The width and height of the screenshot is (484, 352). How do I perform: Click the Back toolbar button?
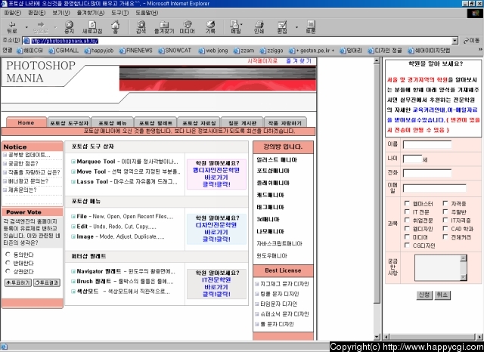(12, 27)
